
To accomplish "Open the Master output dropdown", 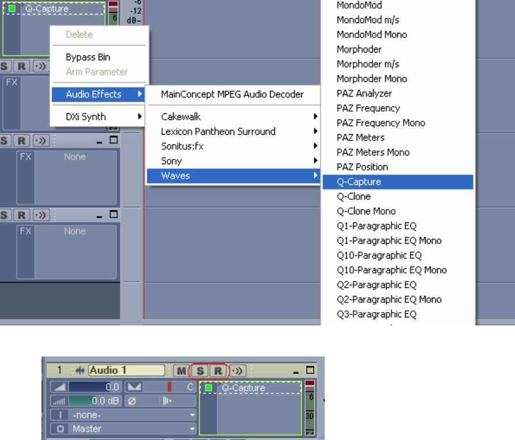I will pos(132,429).
